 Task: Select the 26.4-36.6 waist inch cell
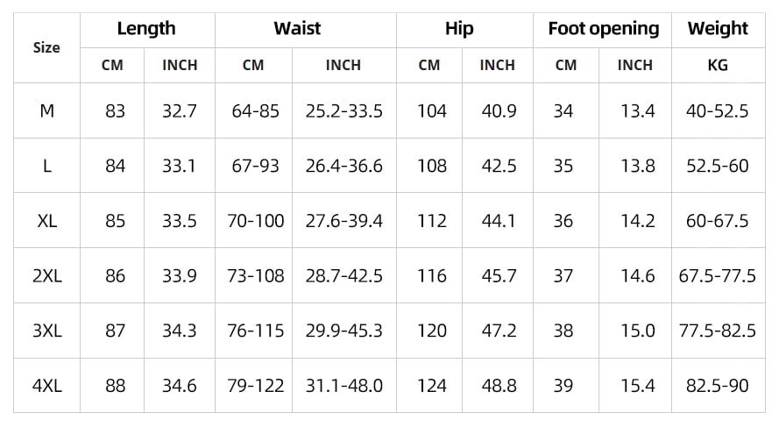pos(344,166)
